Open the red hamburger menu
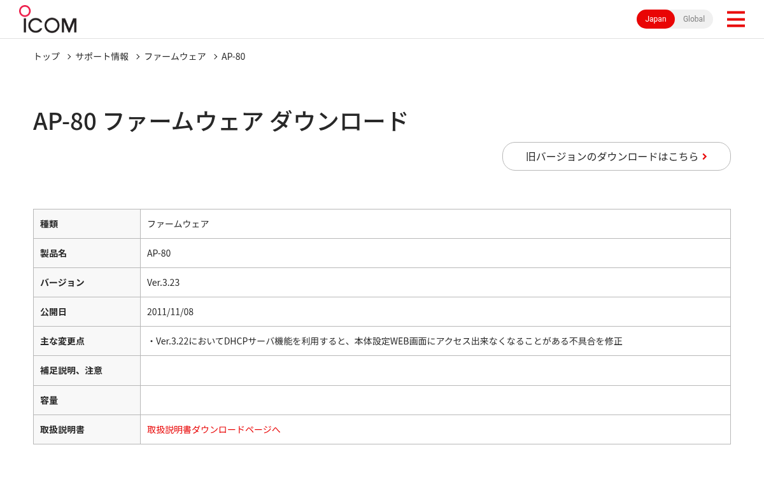764x482 pixels. pos(735,19)
